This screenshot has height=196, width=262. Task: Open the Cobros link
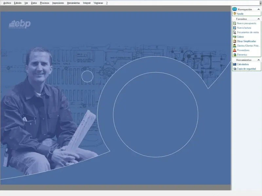pyautogui.click(x=240, y=37)
